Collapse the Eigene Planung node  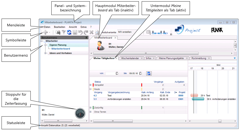click(45, 45)
